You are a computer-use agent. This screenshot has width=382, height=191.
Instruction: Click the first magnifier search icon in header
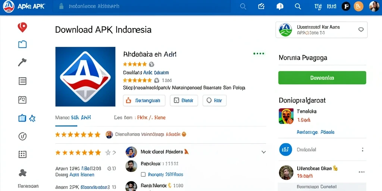pyautogui.click(x=243, y=7)
